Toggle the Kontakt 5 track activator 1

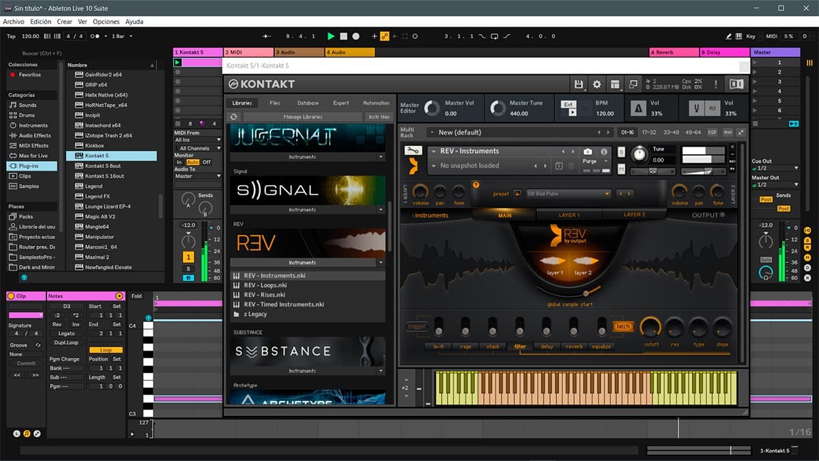point(188,257)
